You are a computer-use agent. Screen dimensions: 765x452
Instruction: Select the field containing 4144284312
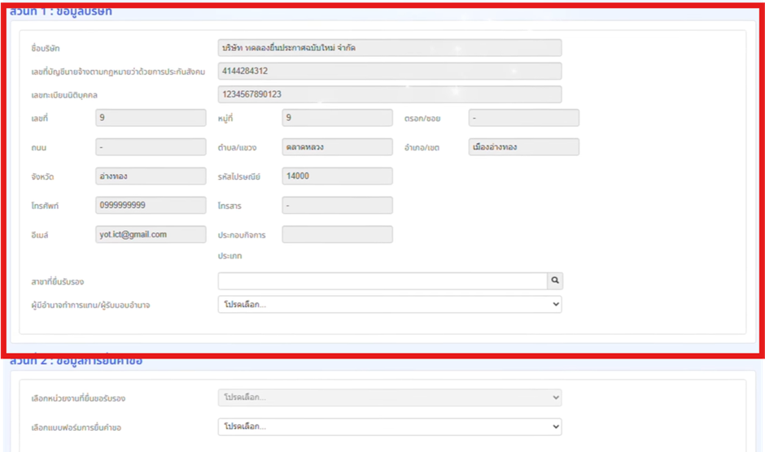(390, 72)
